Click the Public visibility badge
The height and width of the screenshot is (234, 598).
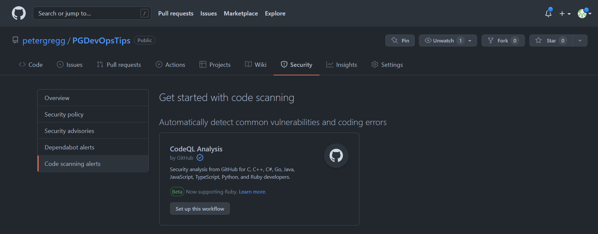click(144, 40)
